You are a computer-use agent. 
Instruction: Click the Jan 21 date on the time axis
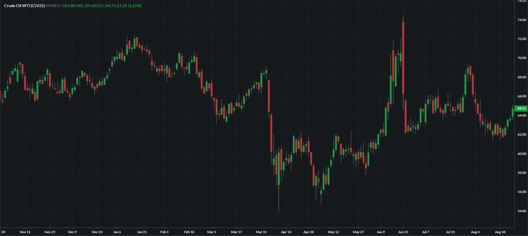tap(142, 232)
